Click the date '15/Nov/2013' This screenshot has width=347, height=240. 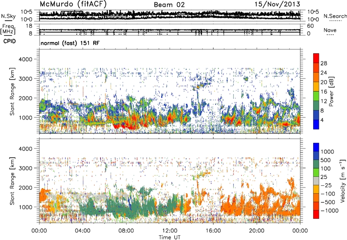(x=277, y=4)
